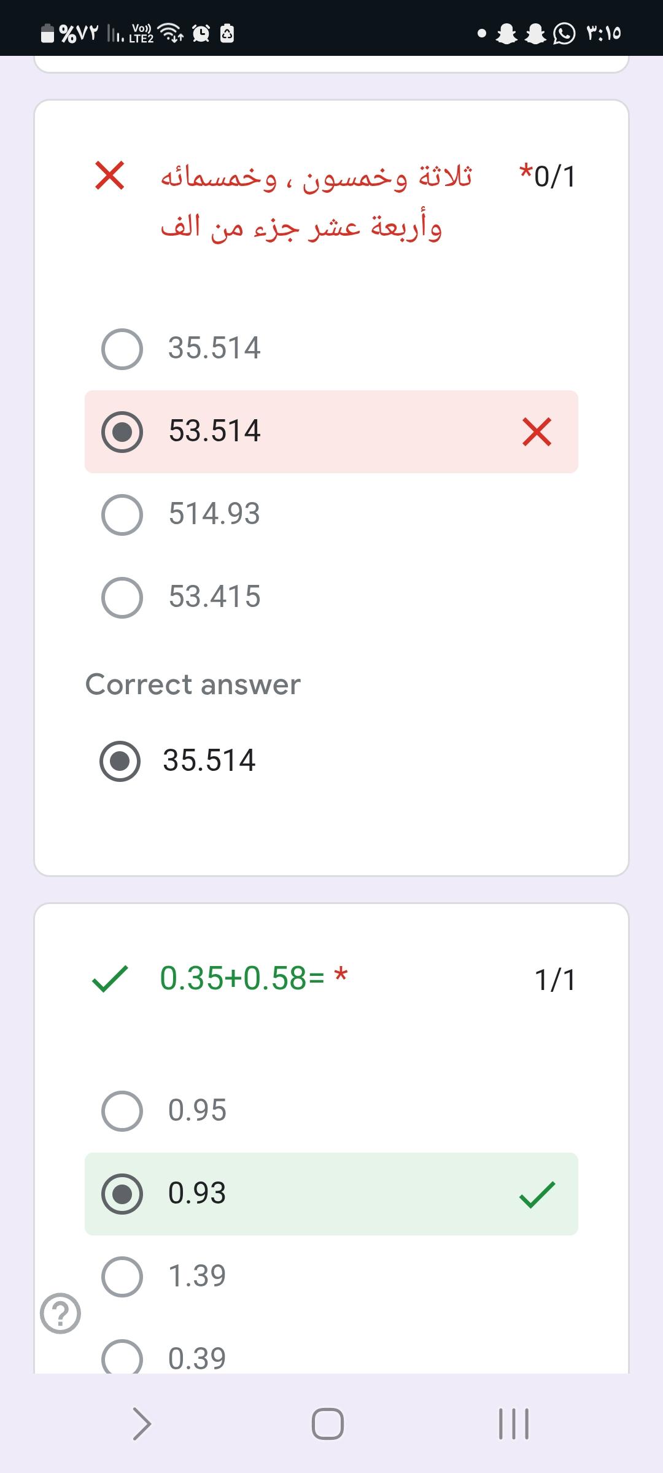Select the 0.93 radio option
The width and height of the screenshot is (663, 1473).
tap(122, 1194)
